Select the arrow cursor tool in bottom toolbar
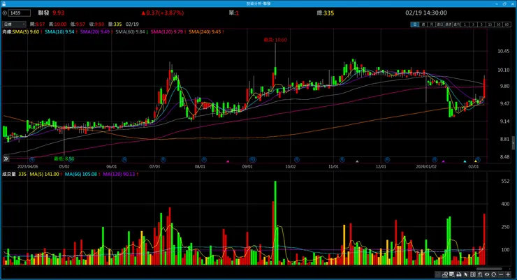The image size is (517, 280). (466, 274)
